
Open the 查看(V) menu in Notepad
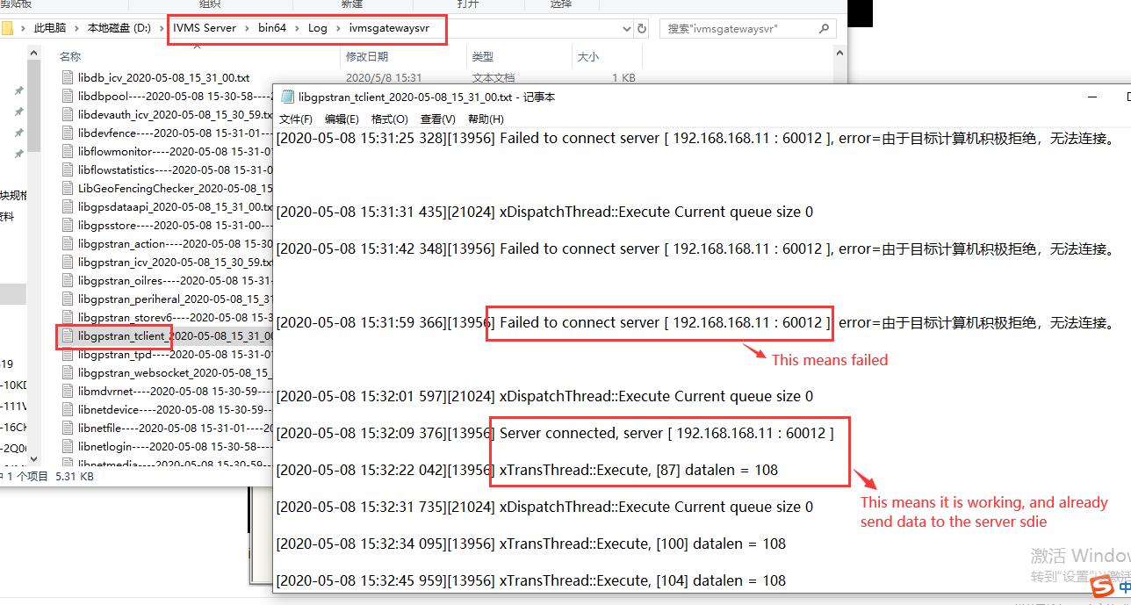tap(437, 119)
